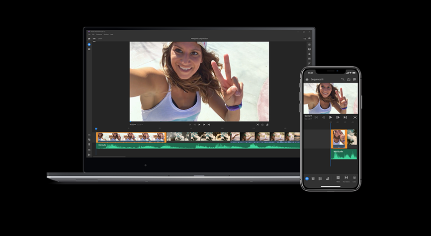431x236 pixels.
Task: Open the Sequence menu in the menu bar
Action: click(98, 34)
